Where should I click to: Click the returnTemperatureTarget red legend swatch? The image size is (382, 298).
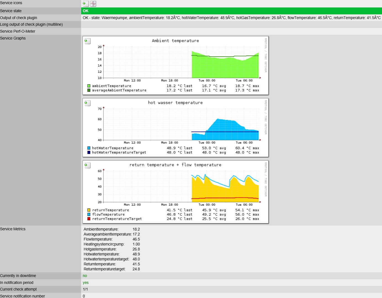(89, 219)
